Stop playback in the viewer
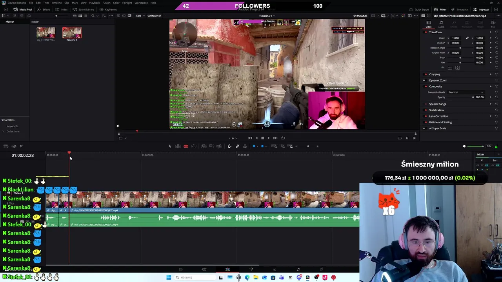This screenshot has height=282, width=502. pyautogui.click(x=262, y=138)
